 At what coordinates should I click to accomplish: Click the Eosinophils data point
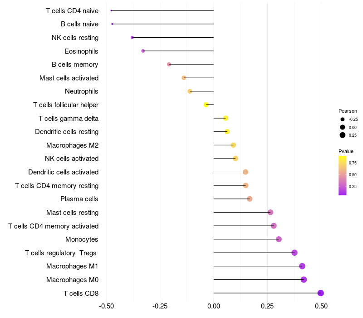coord(143,51)
